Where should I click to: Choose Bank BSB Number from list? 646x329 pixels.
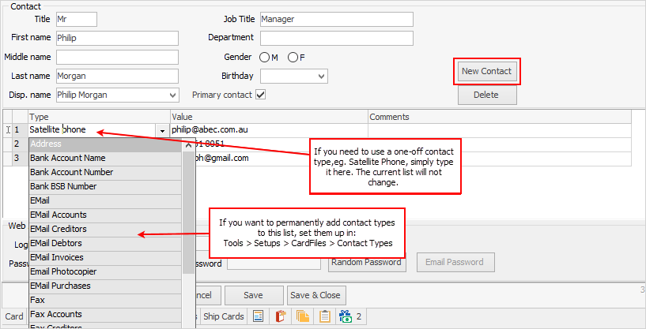click(x=105, y=186)
